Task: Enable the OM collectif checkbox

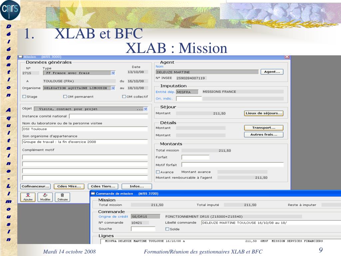Action: click(x=124, y=96)
